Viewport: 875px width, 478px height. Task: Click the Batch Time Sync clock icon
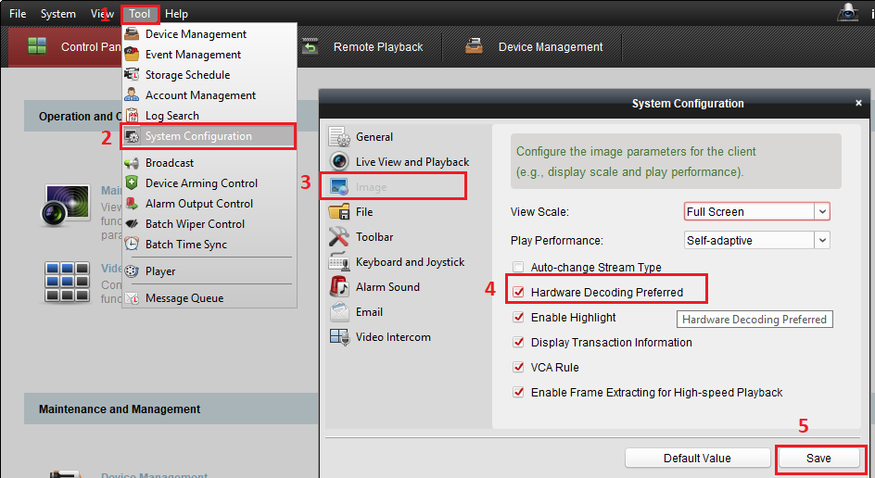(132, 245)
